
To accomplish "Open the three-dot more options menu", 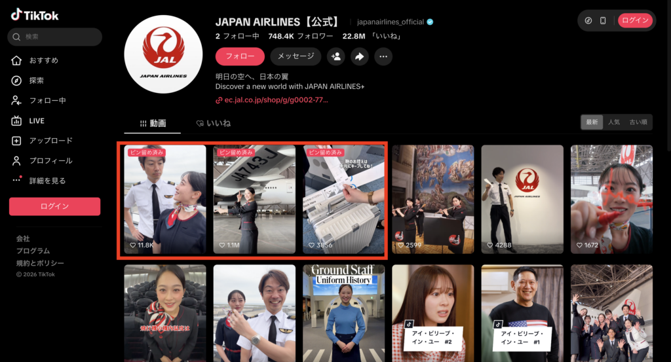I will pos(383,56).
